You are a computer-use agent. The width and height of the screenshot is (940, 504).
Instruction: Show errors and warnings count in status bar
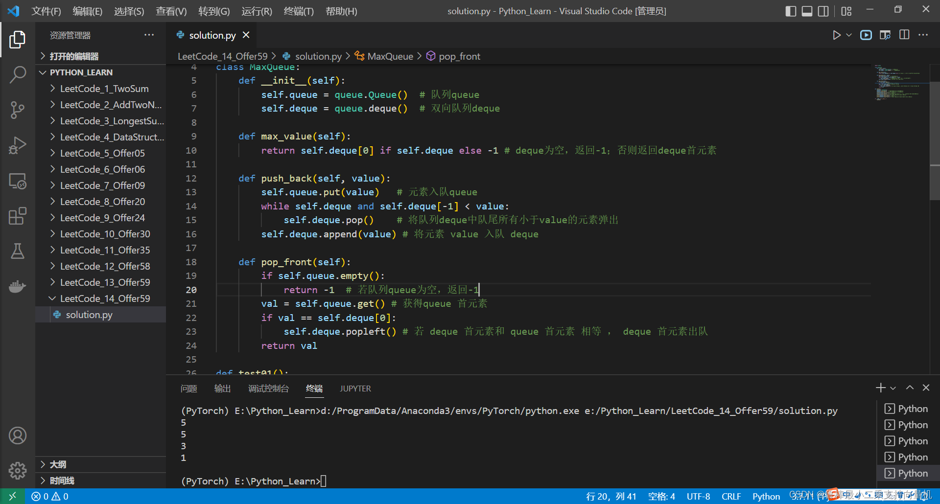pos(50,496)
